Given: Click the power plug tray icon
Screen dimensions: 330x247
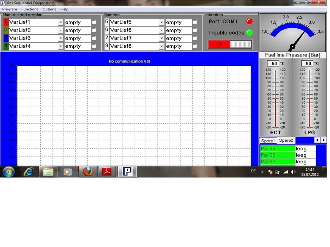Looking at the screenshot, I should [x=278, y=172].
